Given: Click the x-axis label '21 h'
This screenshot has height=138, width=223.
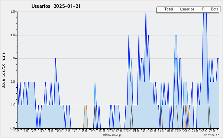Looking at the screenshot, I should [x=195, y=131].
